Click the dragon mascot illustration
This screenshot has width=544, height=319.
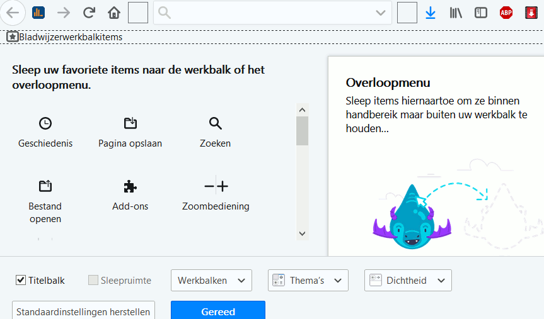[x=412, y=216]
